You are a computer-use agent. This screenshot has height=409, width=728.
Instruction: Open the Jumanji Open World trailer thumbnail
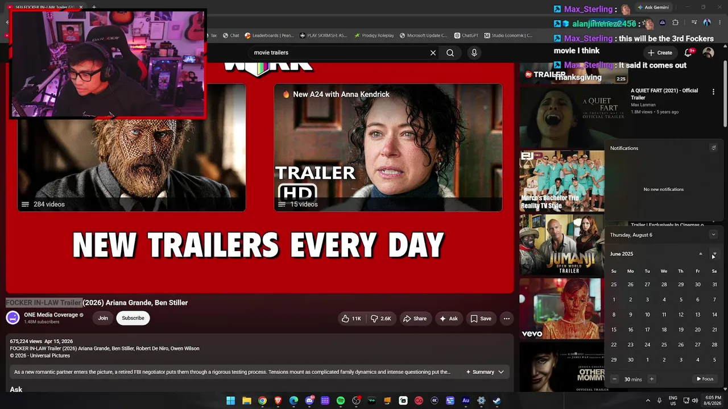click(x=562, y=245)
